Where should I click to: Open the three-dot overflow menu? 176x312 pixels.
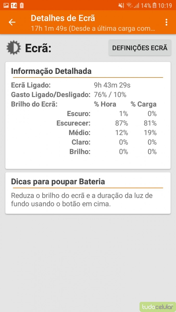tap(166, 22)
